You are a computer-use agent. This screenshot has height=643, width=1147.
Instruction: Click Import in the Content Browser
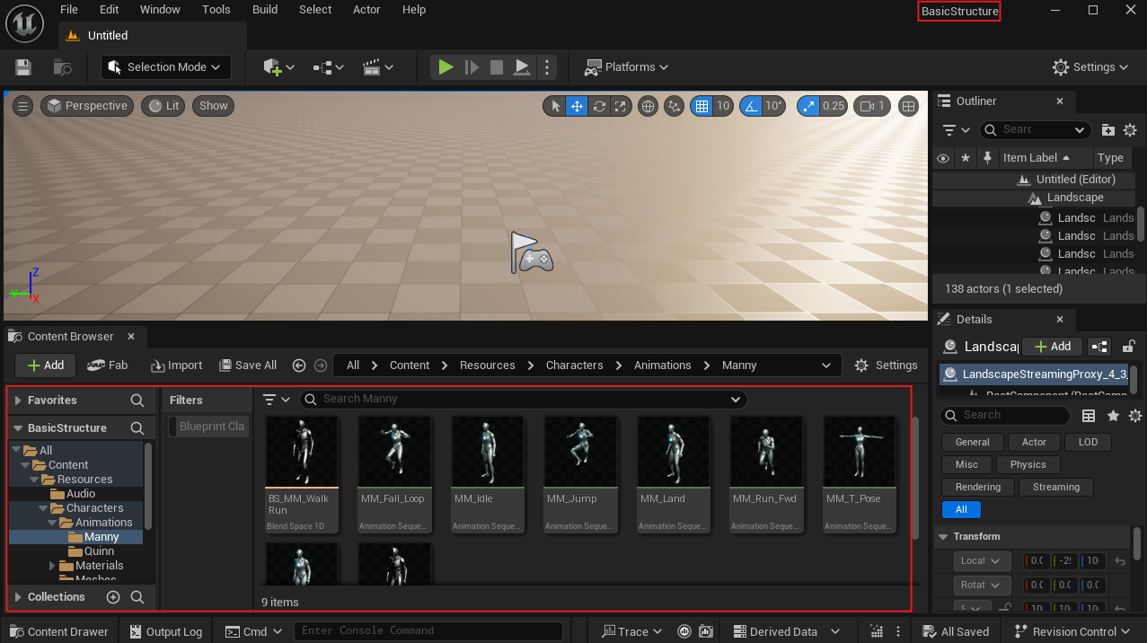(176, 366)
